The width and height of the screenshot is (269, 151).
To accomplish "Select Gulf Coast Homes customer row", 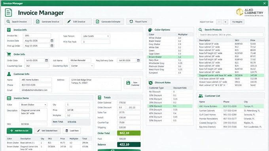I will click(231, 115).
